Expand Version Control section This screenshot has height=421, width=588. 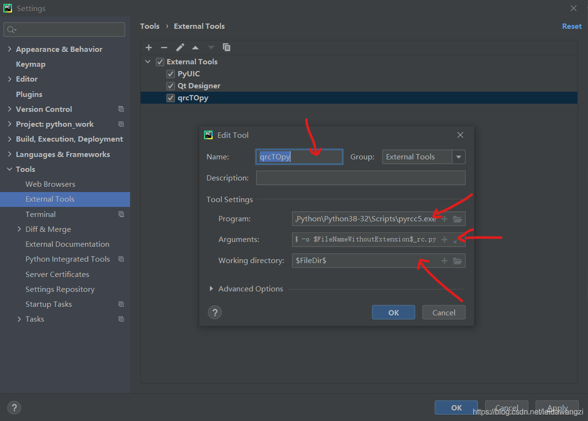tap(10, 109)
